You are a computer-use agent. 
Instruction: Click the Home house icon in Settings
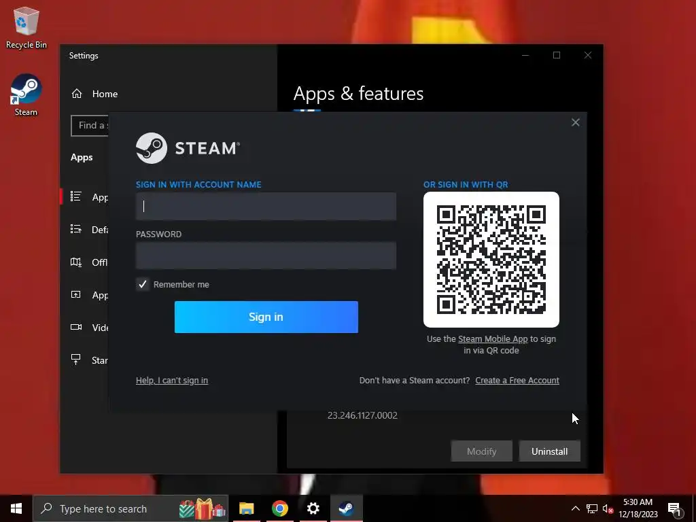click(77, 94)
